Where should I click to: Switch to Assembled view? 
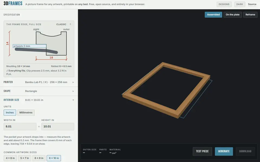(213, 15)
